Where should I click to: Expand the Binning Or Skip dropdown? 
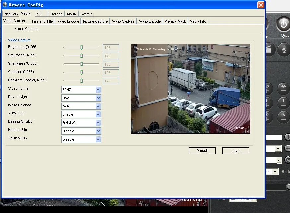coord(98,123)
